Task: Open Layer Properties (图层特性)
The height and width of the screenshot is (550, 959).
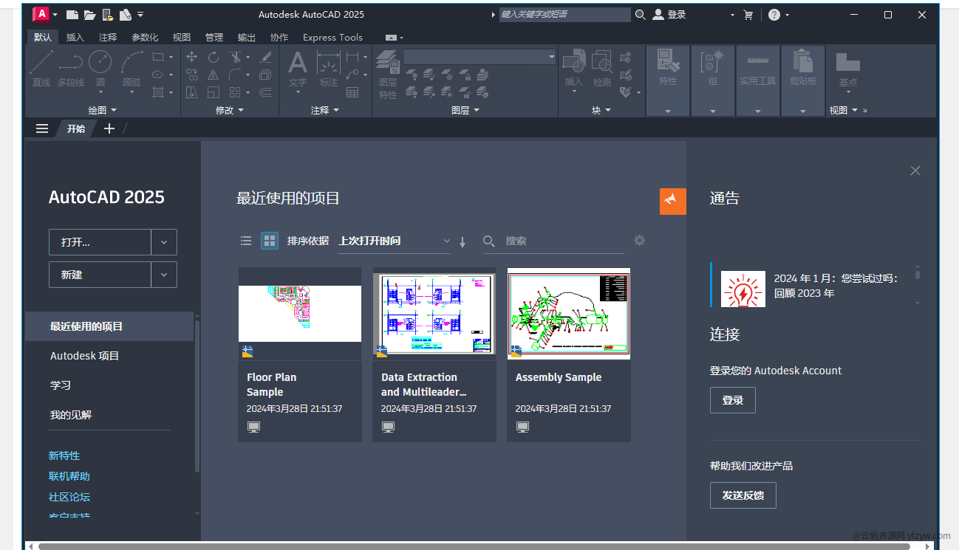Action: pyautogui.click(x=388, y=75)
